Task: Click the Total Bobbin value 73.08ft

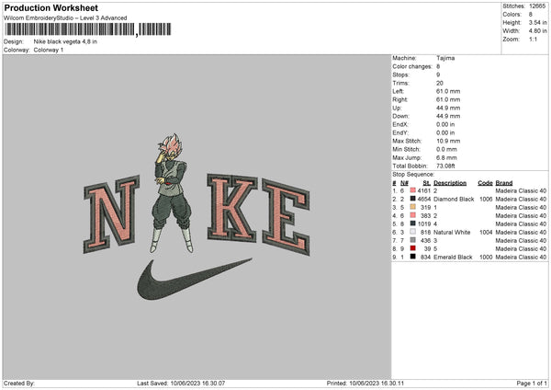Action: [x=446, y=166]
